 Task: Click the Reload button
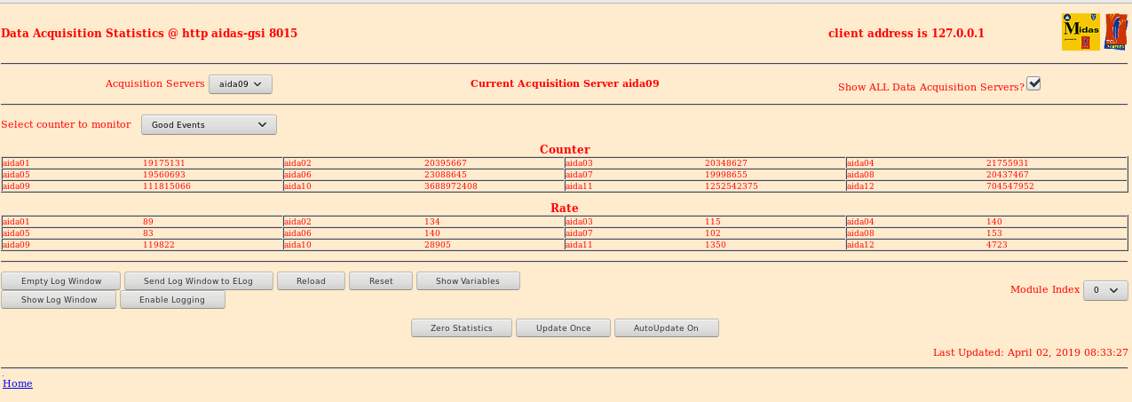pos(311,281)
